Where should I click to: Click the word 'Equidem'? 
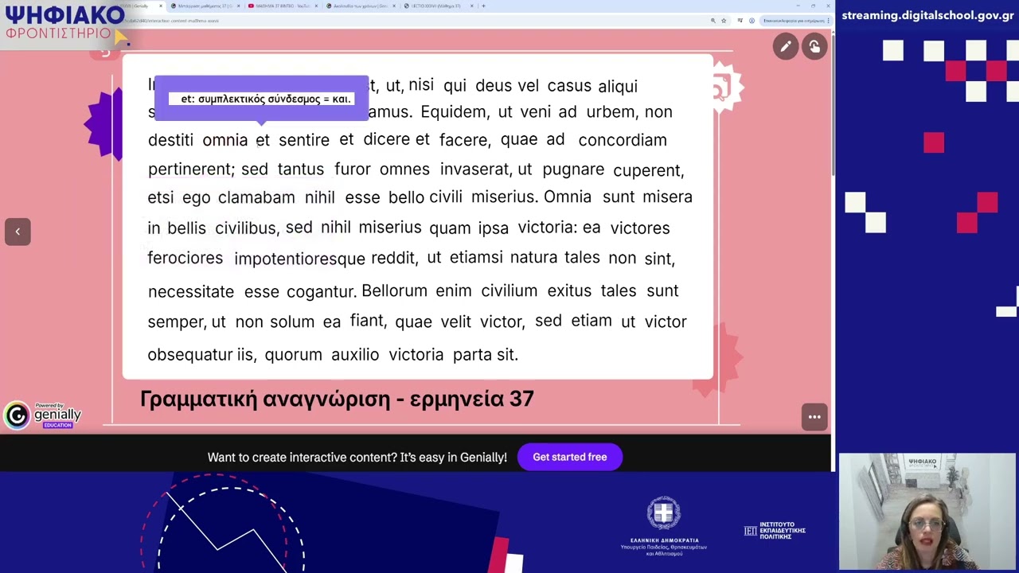point(455,112)
